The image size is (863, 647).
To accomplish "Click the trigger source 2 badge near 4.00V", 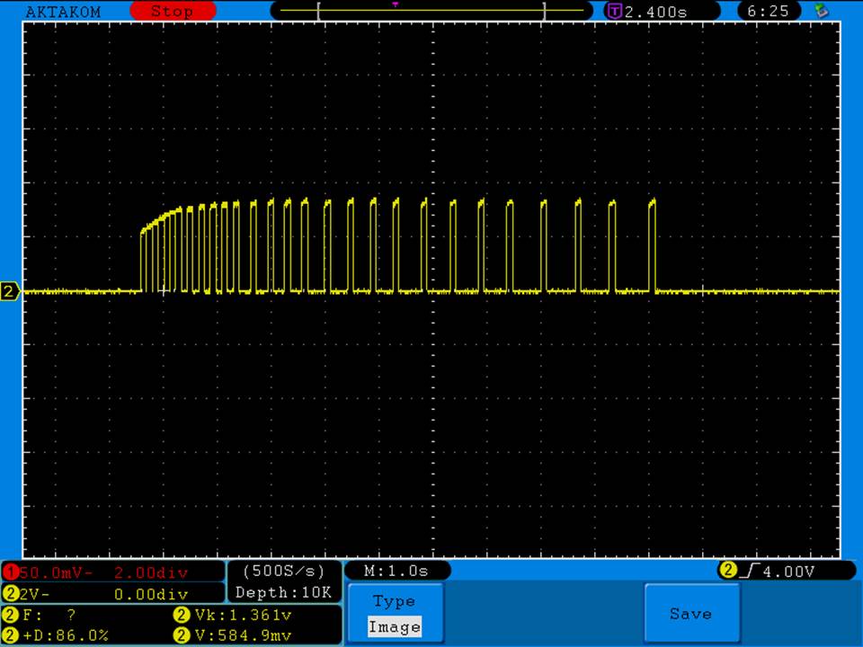I will 727,571.
